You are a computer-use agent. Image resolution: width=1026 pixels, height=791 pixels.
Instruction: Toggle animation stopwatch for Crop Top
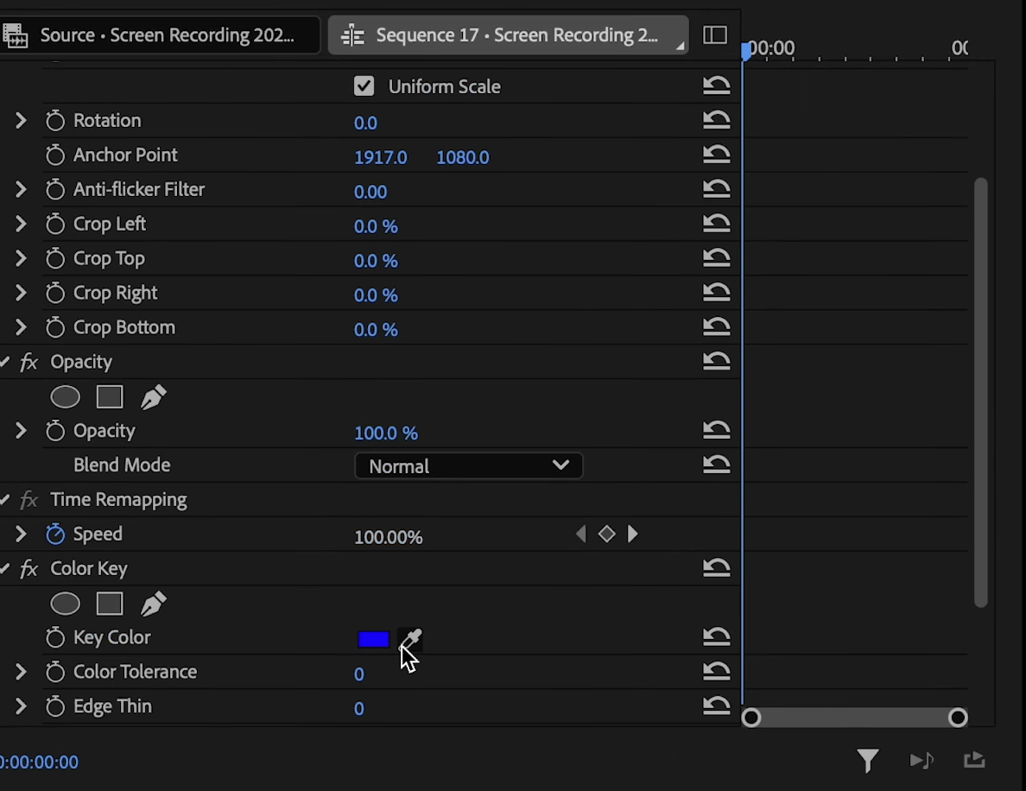(55, 258)
